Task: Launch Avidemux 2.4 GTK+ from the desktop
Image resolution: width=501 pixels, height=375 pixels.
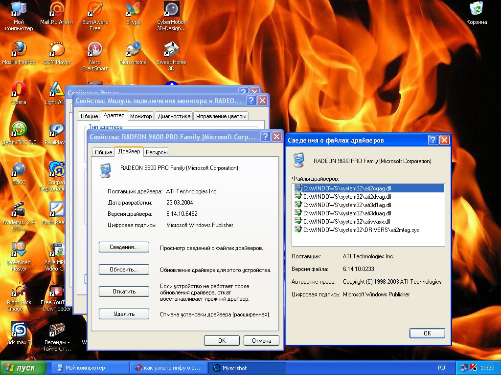Action: tap(19, 216)
